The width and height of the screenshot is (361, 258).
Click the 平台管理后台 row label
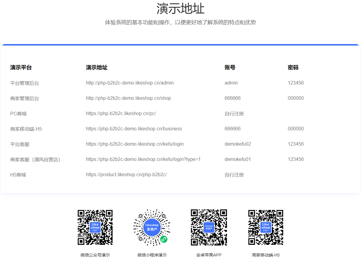pos(25,83)
